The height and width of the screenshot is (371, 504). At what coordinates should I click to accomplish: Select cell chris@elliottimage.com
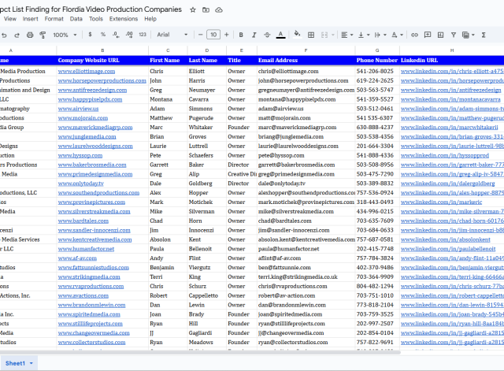point(306,72)
